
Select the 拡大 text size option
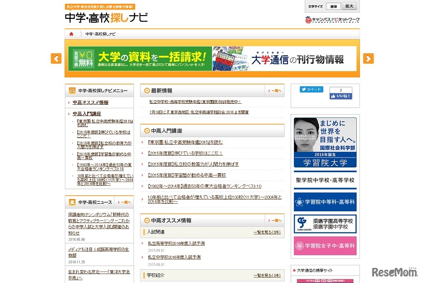click(351, 6)
